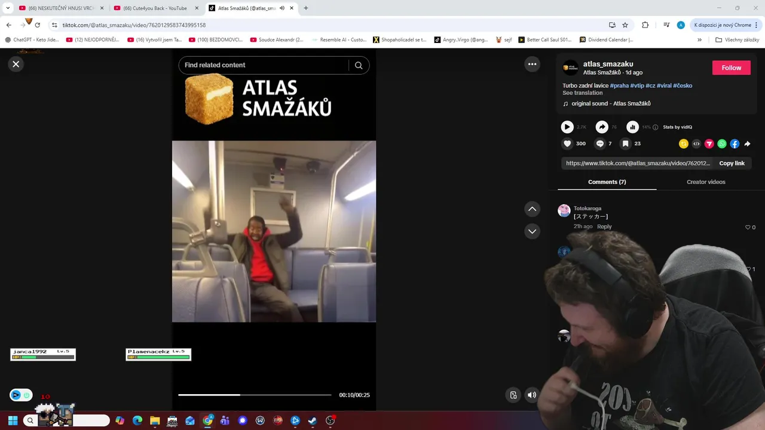Click the vidIQ info circle icon
765x430 pixels.
(656, 127)
